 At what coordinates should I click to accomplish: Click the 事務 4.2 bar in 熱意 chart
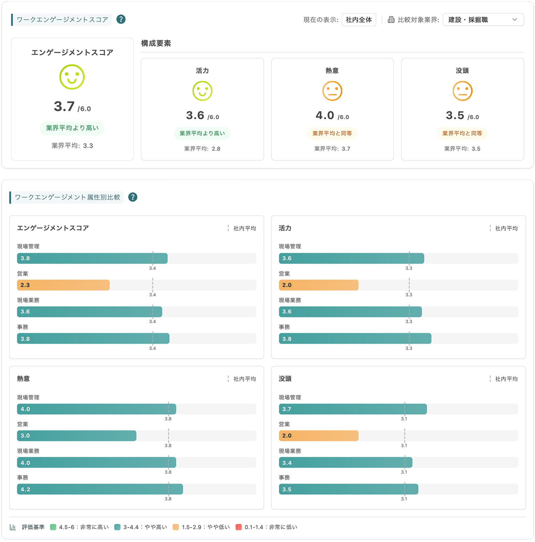[100, 489]
